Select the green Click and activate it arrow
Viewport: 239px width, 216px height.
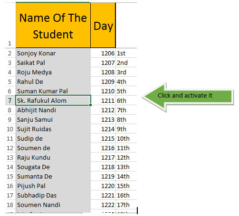click(188, 96)
